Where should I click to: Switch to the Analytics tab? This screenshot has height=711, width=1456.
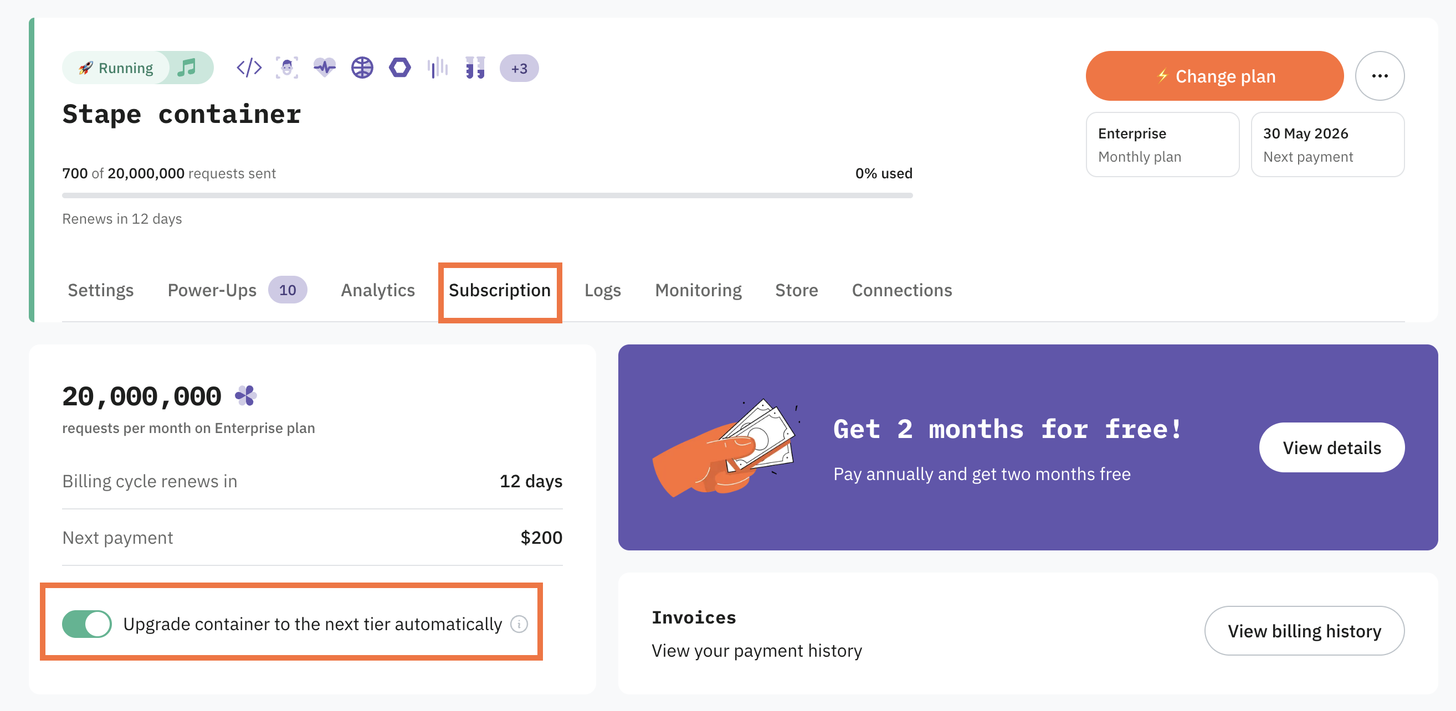click(377, 290)
